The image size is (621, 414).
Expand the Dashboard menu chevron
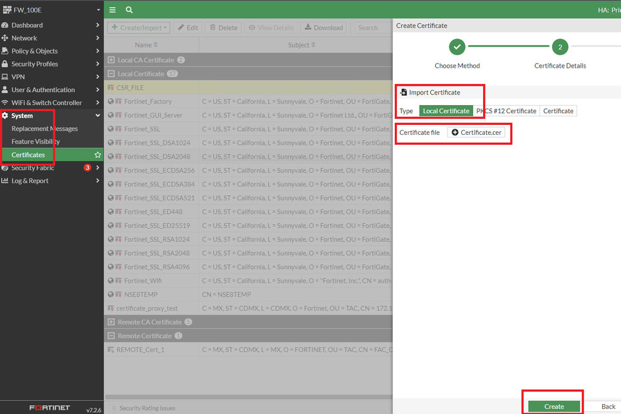[98, 25]
